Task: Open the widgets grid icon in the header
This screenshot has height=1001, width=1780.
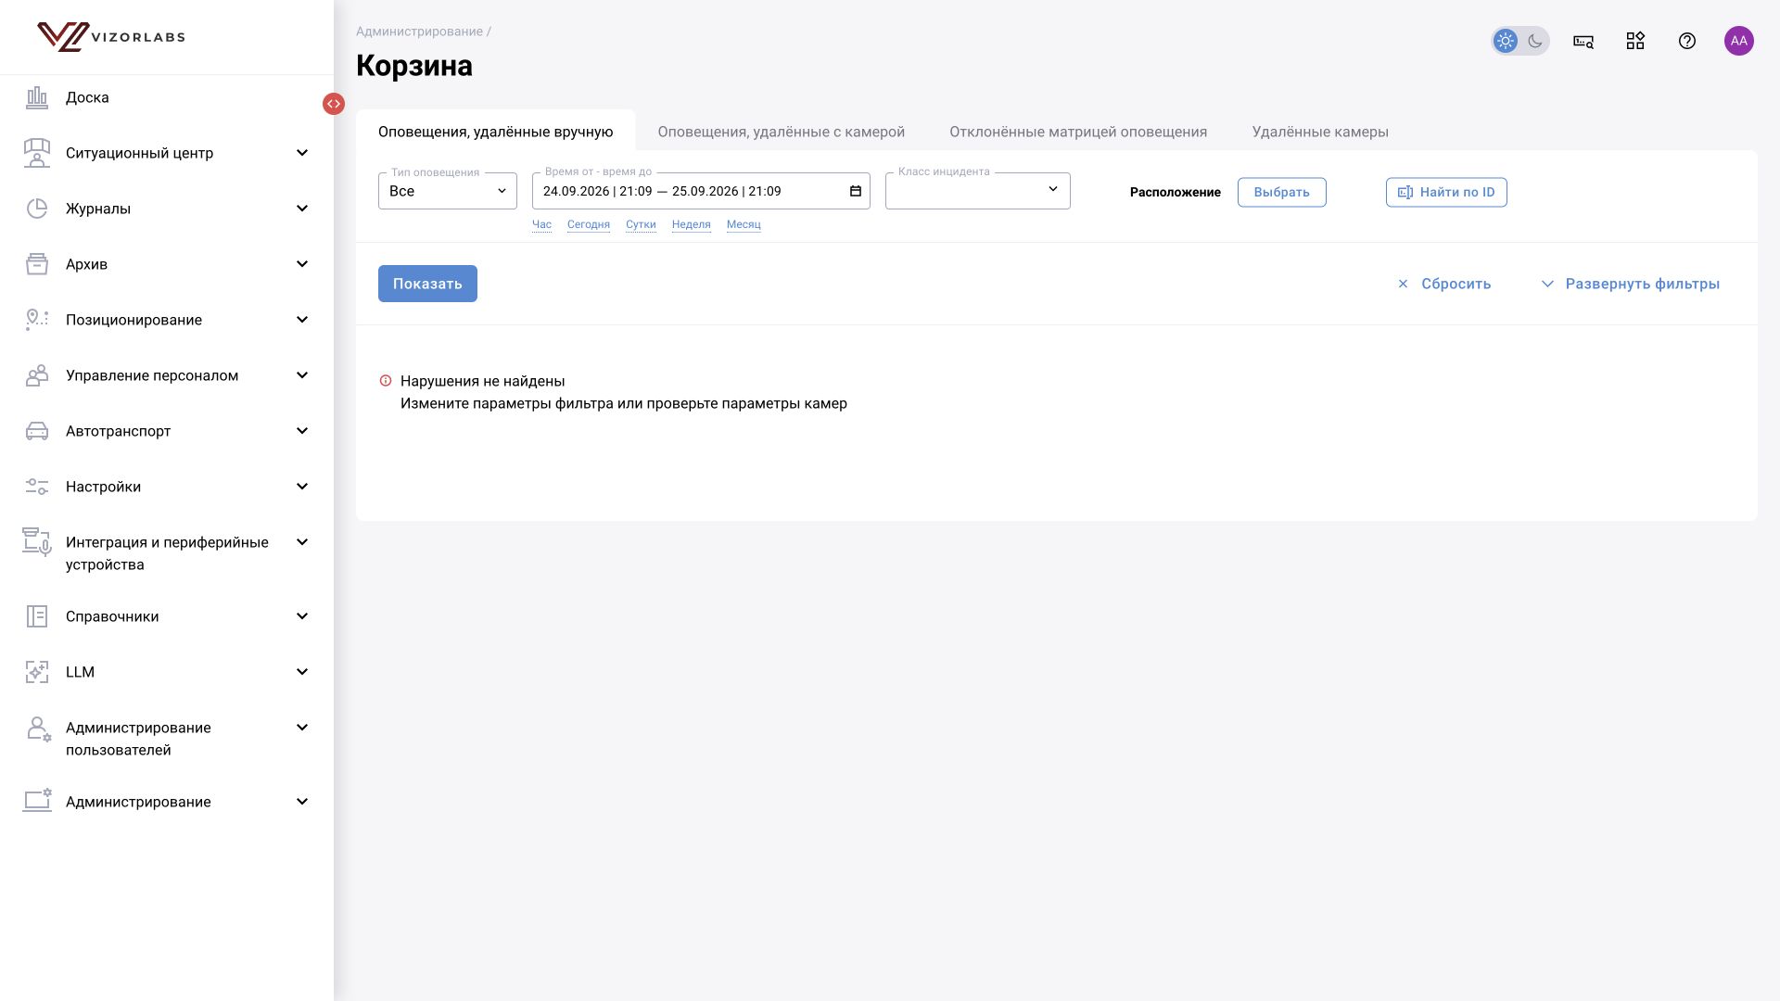Action: tap(1635, 41)
